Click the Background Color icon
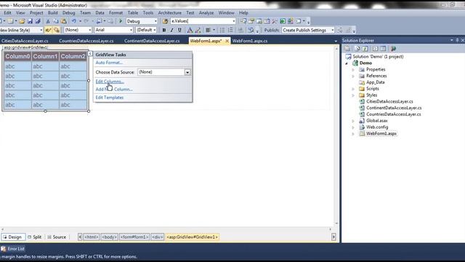 coord(198,30)
